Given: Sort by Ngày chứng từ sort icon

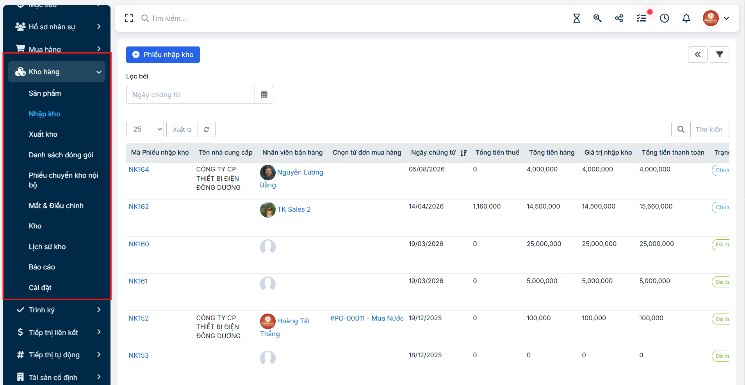Looking at the screenshot, I should point(463,153).
